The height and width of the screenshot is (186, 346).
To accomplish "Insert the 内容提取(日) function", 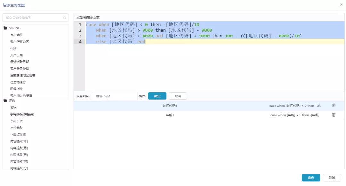I will point(19,155).
